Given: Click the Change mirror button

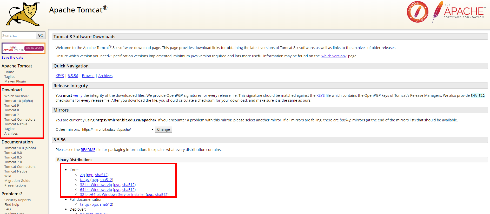Looking at the screenshot, I should pyautogui.click(x=163, y=129).
